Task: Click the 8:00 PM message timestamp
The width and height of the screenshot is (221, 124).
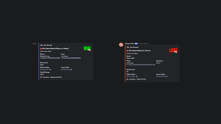Action: pos(35,44)
